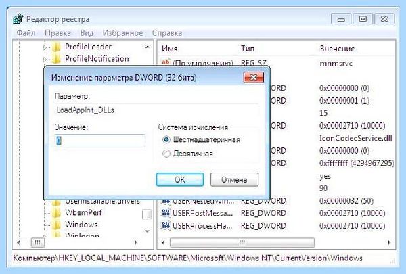Click the Windows folder icon in tree
Image resolution: width=406 pixels, height=274 pixels.
pos(56,225)
